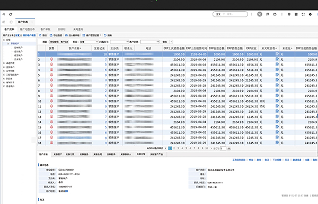Click the 设置 link in category panel header
The width and height of the screenshot is (318, 204).
pos(18,35)
